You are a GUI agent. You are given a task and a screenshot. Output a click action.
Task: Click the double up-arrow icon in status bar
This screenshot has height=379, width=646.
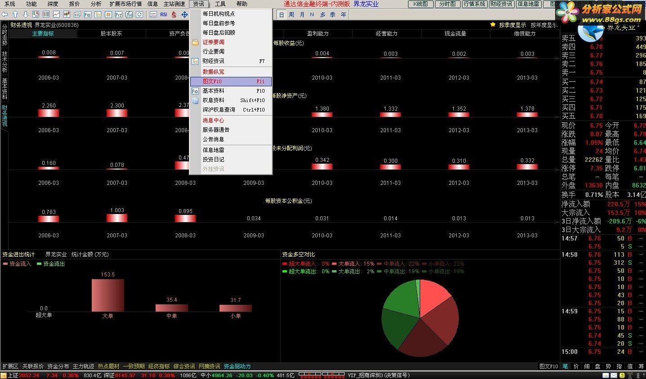(x=638, y=375)
